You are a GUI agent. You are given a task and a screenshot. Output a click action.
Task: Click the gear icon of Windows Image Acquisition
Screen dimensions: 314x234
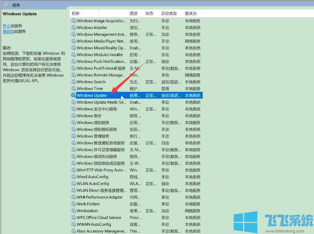coord(73,20)
